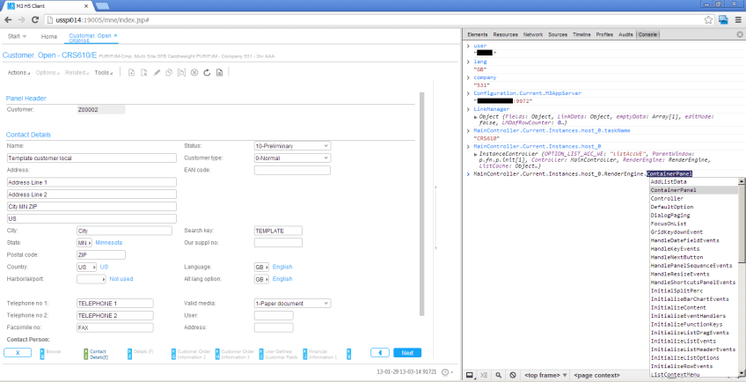746x382 pixels.
Task: Click the browser forward arrow
Action: pyautogui.click(x=21, y=20)
